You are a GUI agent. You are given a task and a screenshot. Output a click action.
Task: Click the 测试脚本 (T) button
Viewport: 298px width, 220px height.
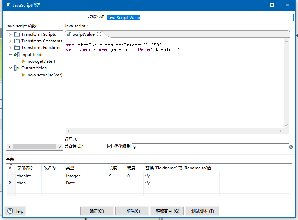click(x=202, y=211)
